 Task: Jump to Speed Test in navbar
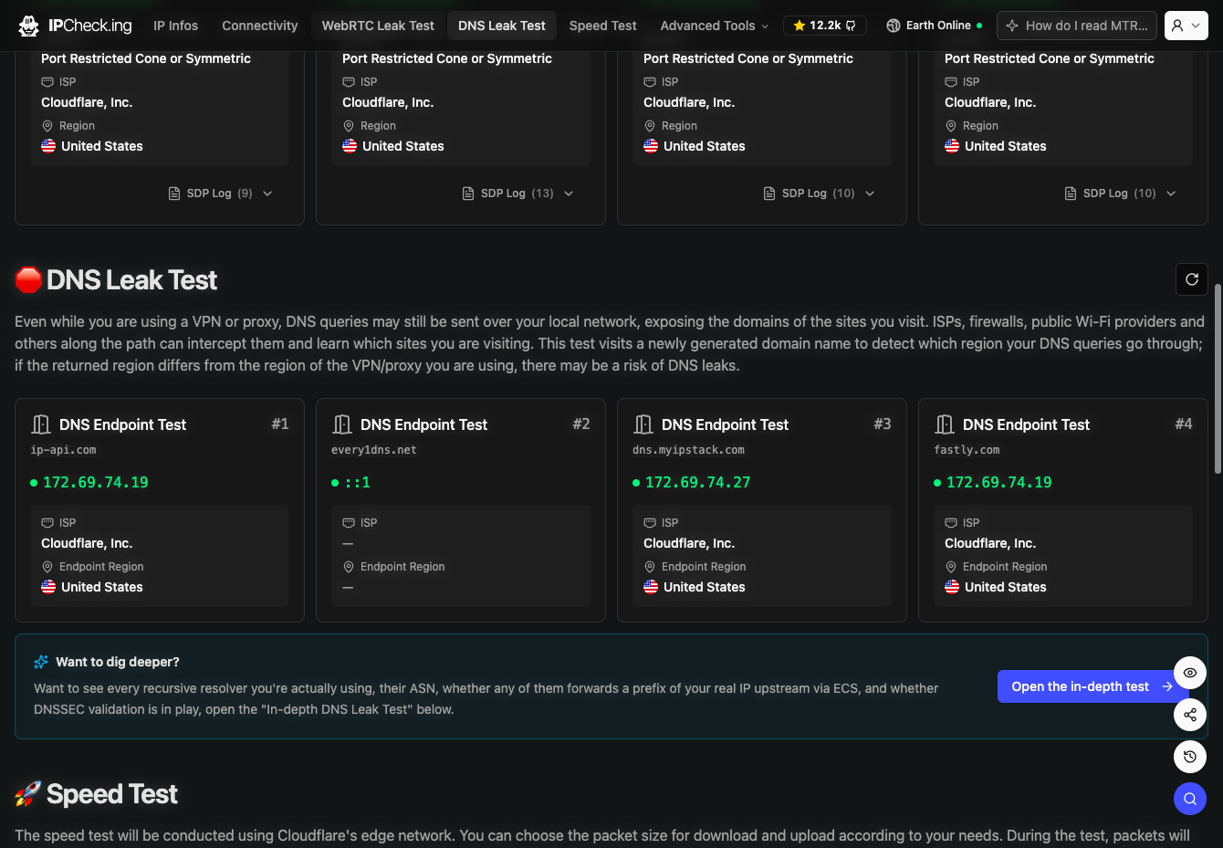[603, 26]
